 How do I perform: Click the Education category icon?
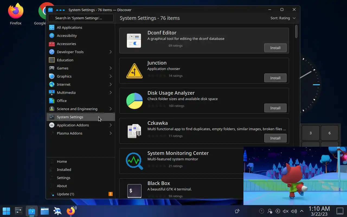(52, 60)
